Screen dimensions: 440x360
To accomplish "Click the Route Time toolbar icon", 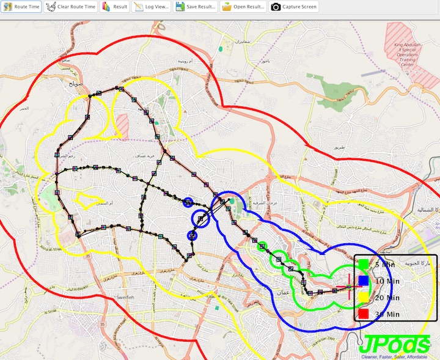I will [8, 7].
